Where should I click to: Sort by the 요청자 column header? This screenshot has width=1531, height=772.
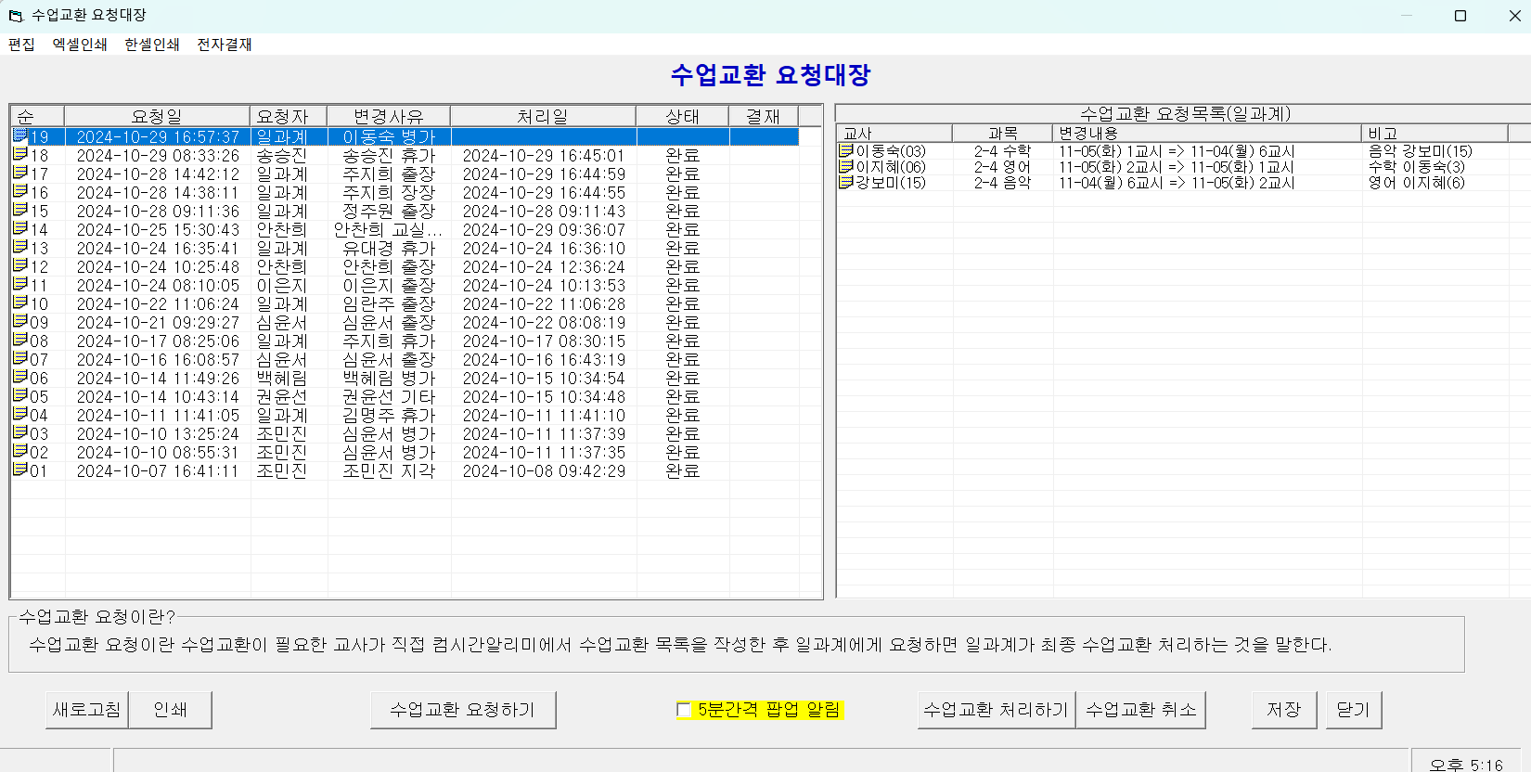[289, 116]
